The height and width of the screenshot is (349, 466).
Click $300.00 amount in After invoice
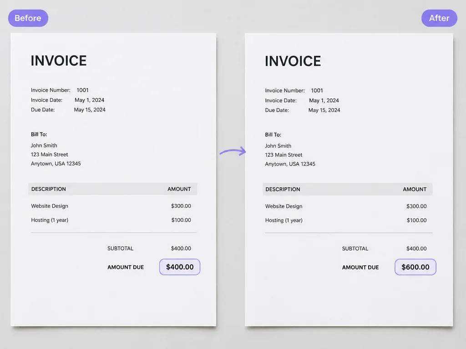point(416,206)
